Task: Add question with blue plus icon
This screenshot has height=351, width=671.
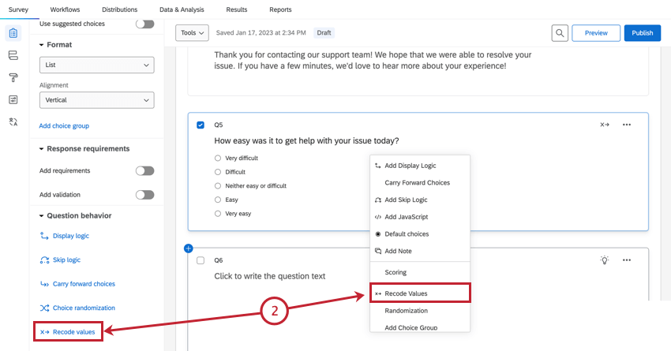Action: click(189, 248)
